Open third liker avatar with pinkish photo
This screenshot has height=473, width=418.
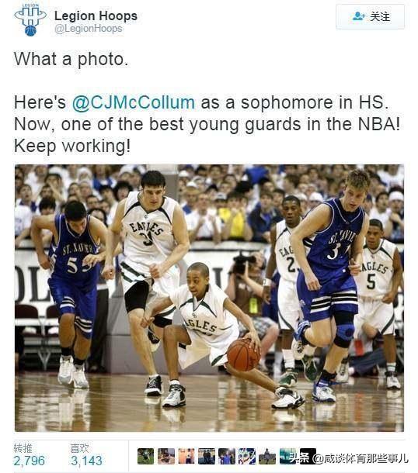186,456
